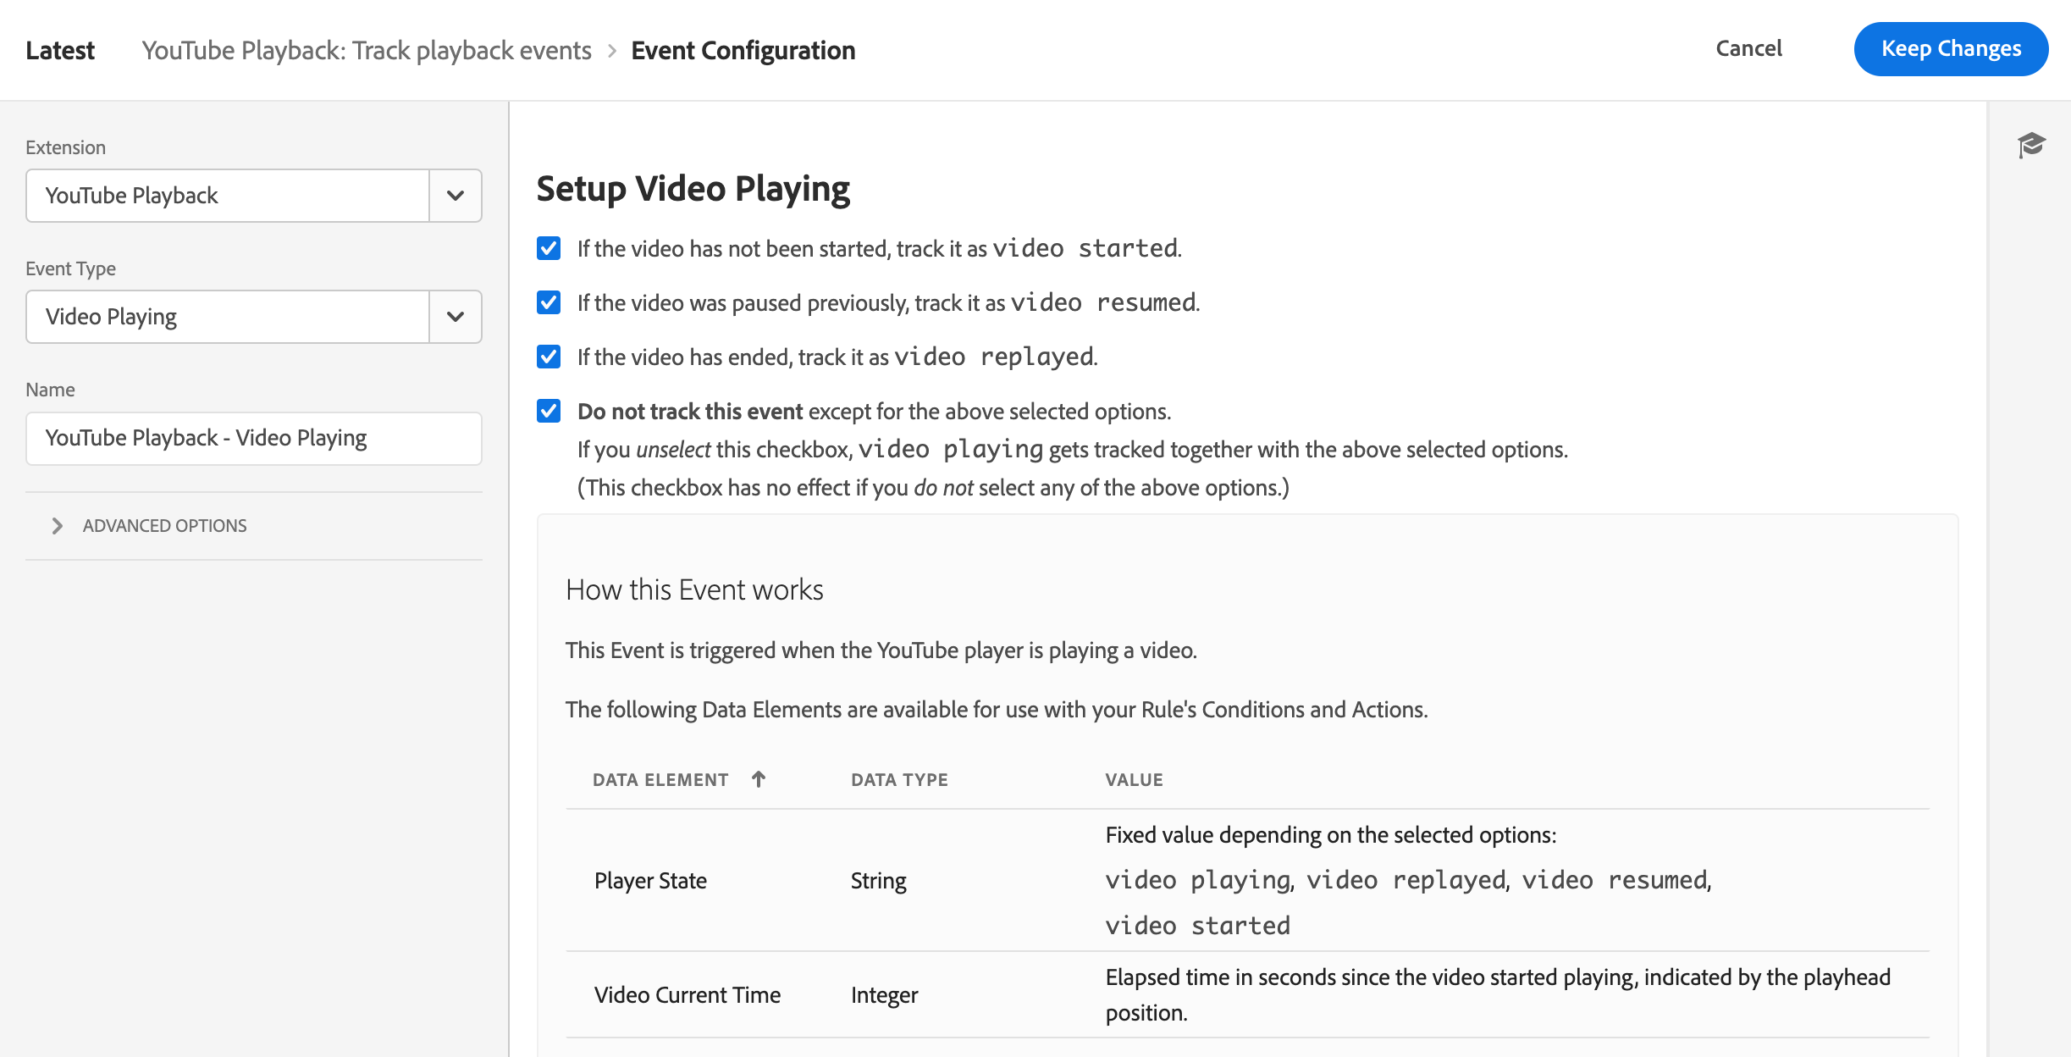The height and width of the screenshot is (1057, 2071).
Task: Click the 'YouTube Playback - Video Playing' name input field
Action: pos(253,437)
